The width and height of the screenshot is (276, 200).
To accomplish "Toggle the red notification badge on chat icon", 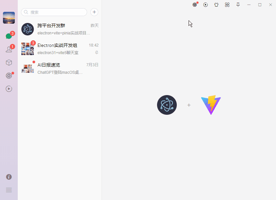I will (12, 33).
